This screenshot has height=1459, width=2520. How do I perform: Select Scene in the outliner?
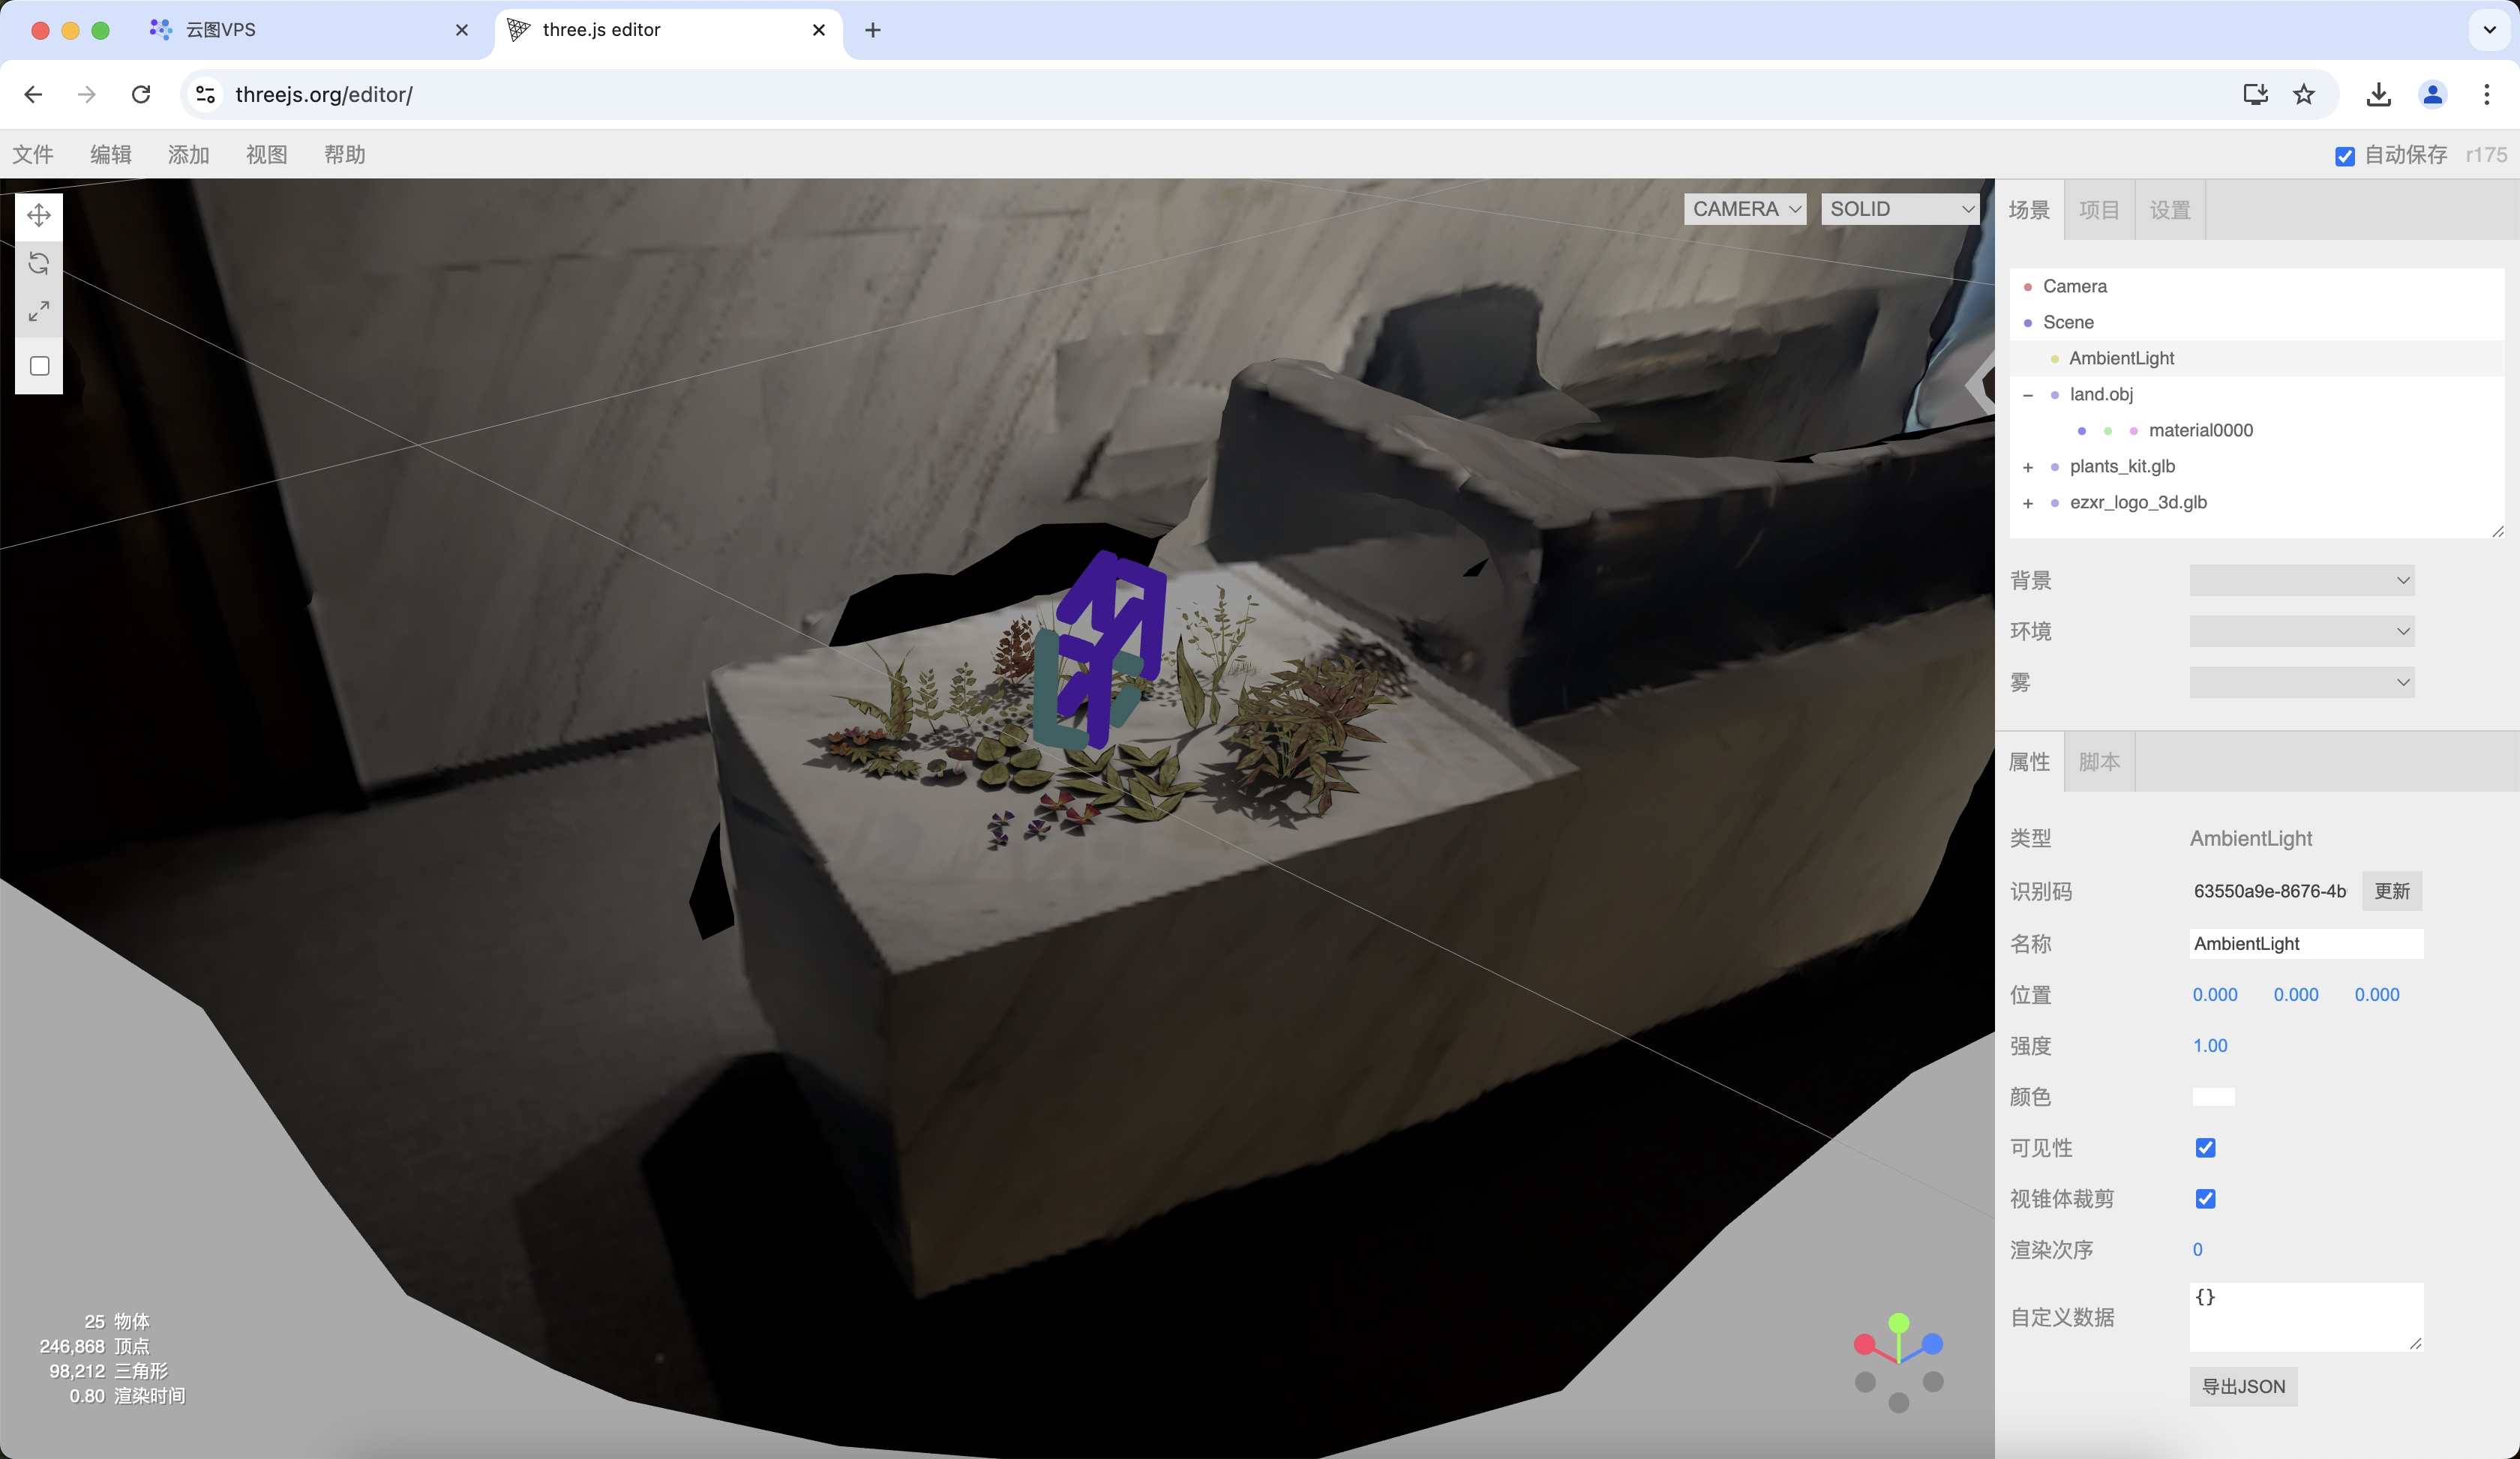[2257, 323]
